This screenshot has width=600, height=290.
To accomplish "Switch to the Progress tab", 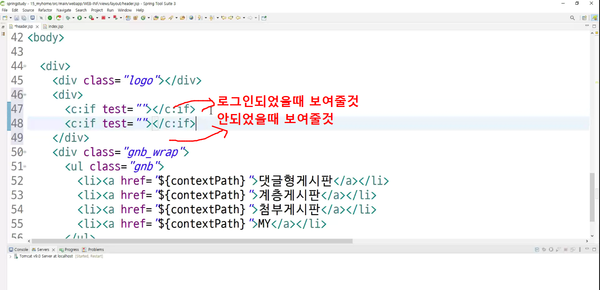I will 69,250.
